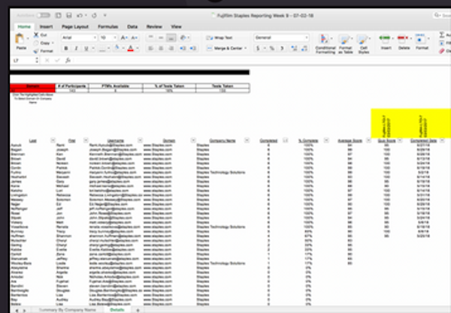Click the fill color bucket
Image resolution: width=451 pixels, height=313 pixels.
coord(117,48)
